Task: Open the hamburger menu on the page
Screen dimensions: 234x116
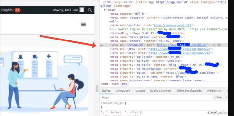Action: click(83, 25)
